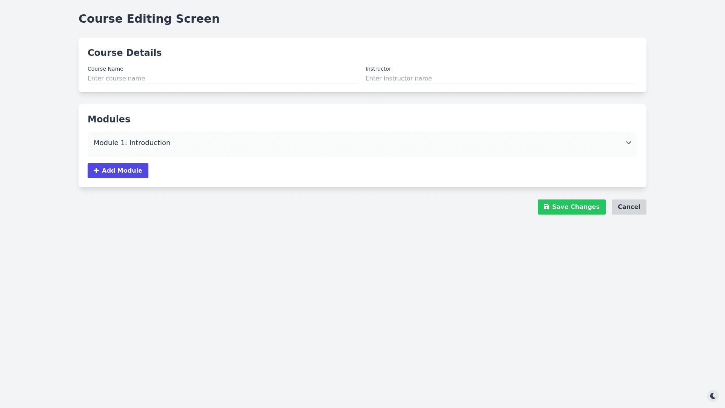The image size is (725, 408).
Task: Click the Modules section heading
Action: (x=109, y=119)
